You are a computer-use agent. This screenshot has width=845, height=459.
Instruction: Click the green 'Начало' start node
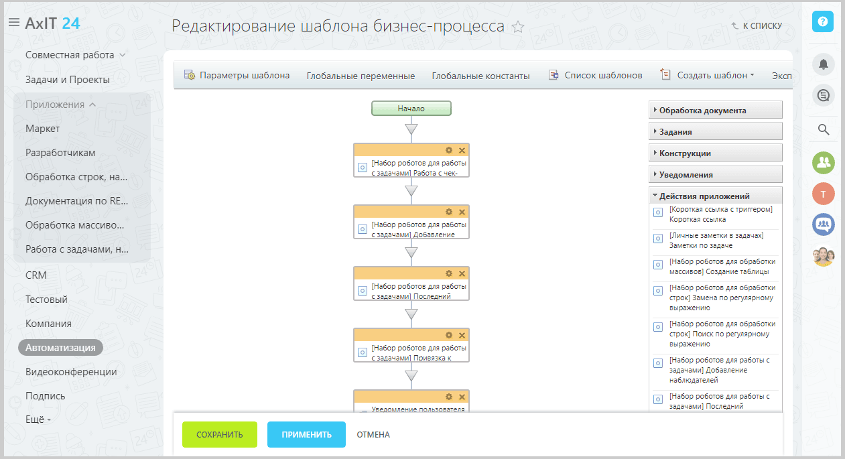[411, 109]
